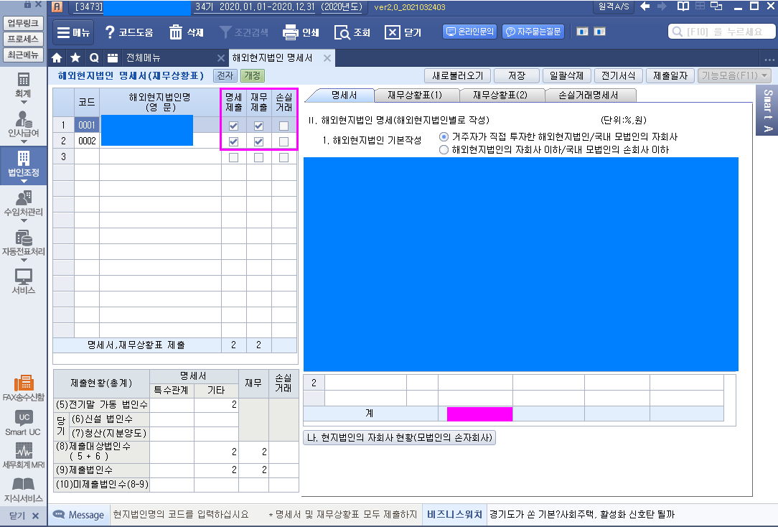The width and height of the screenshot is (778, 527).
Task: Switch to 재무상황표(2) tab
Action: [500, 95]
